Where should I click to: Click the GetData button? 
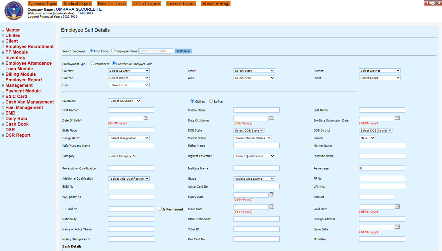coord(183,51)
